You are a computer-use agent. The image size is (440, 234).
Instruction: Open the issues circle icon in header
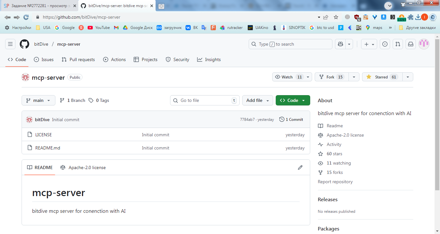click(385, 44)
